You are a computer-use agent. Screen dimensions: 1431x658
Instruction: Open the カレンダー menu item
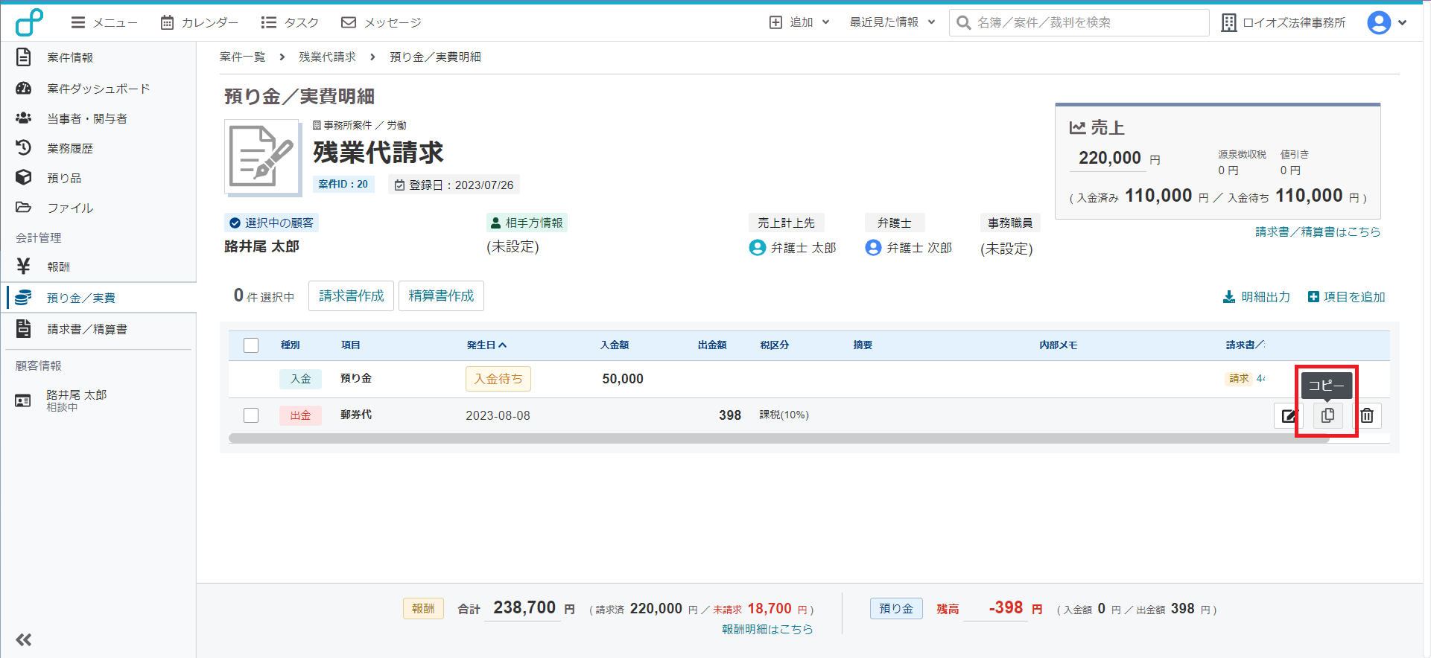point(200,22)
